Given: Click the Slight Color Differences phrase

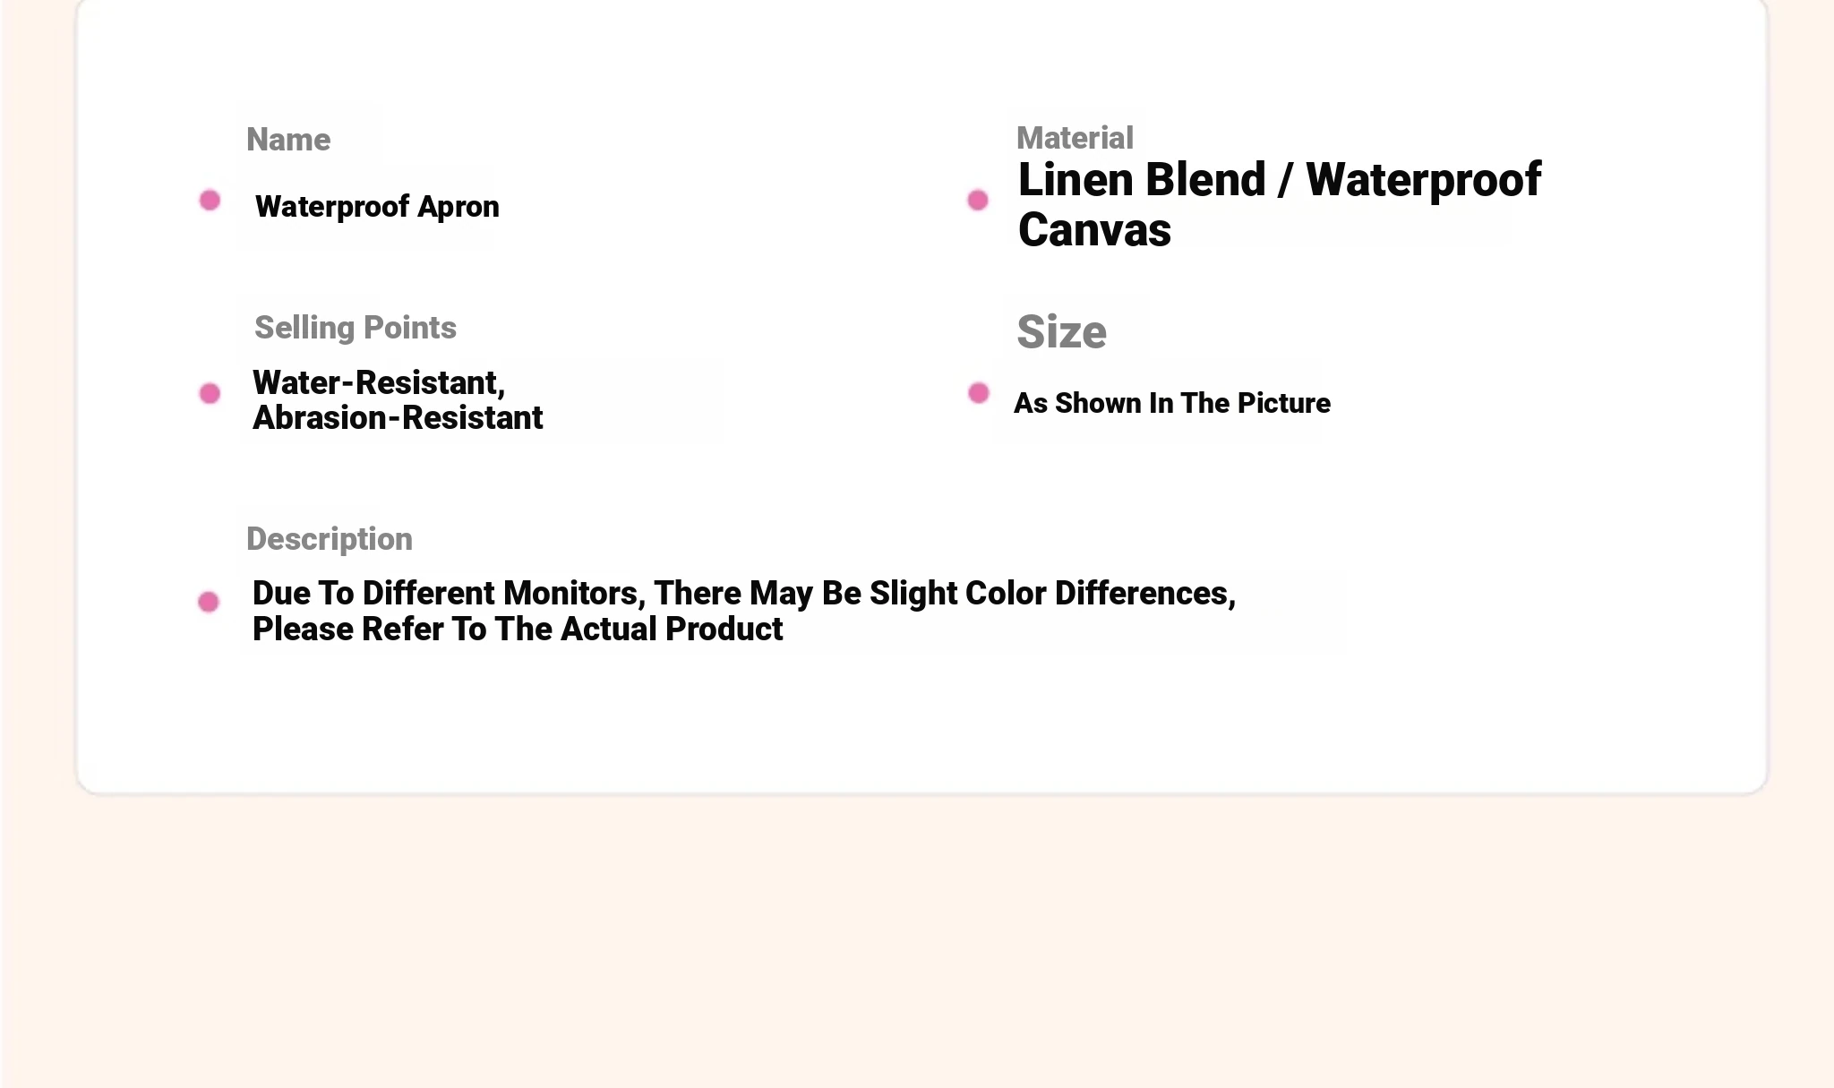Looking at the screenshot, I should (x=1052, y=594).
